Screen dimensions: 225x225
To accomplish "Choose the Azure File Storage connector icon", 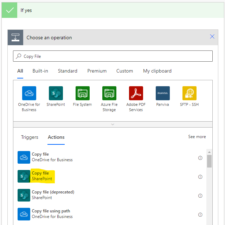I will click(109, 93).
